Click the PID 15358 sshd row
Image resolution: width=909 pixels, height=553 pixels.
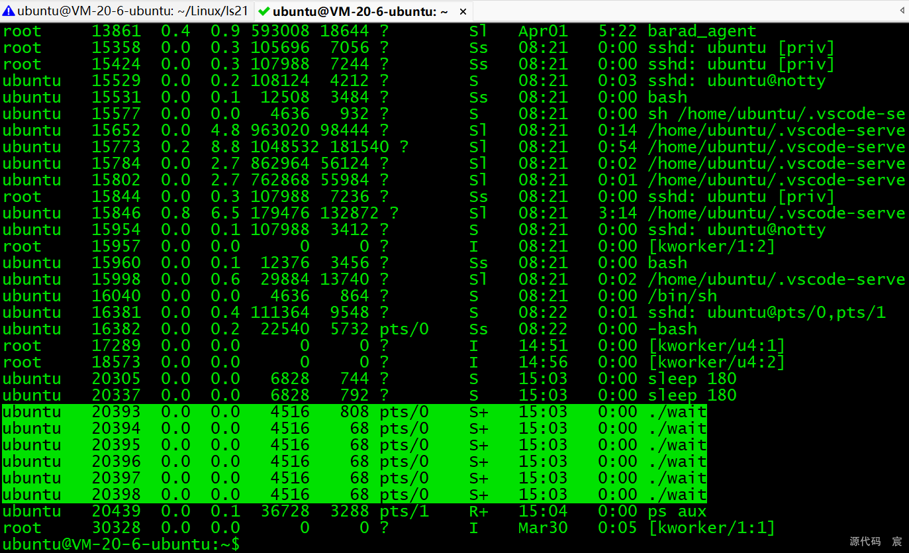coord(418,48)
